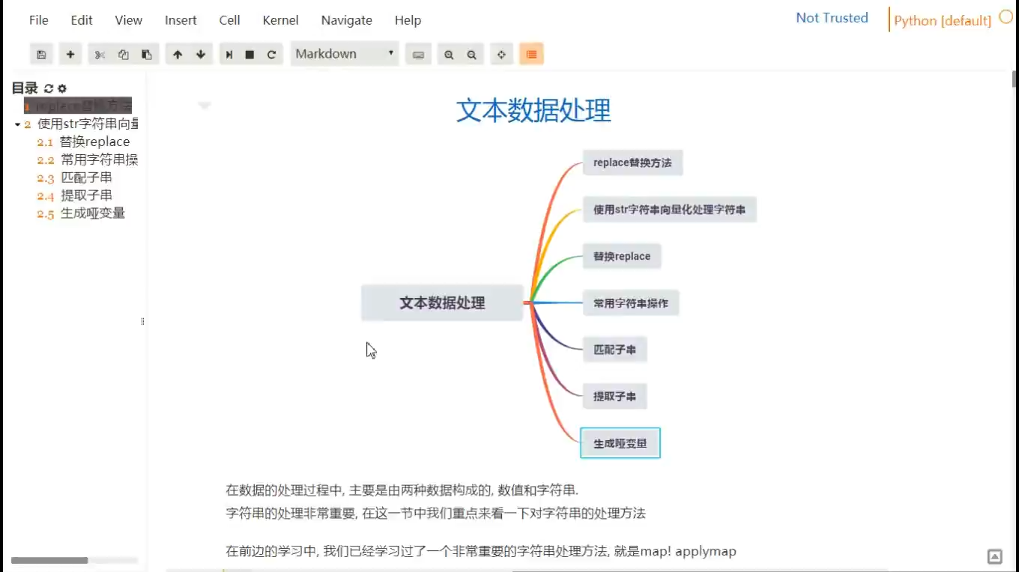Click the 生成哑变量 mind map node
This screenshot has width=1019, height=572.
(620, 443)
